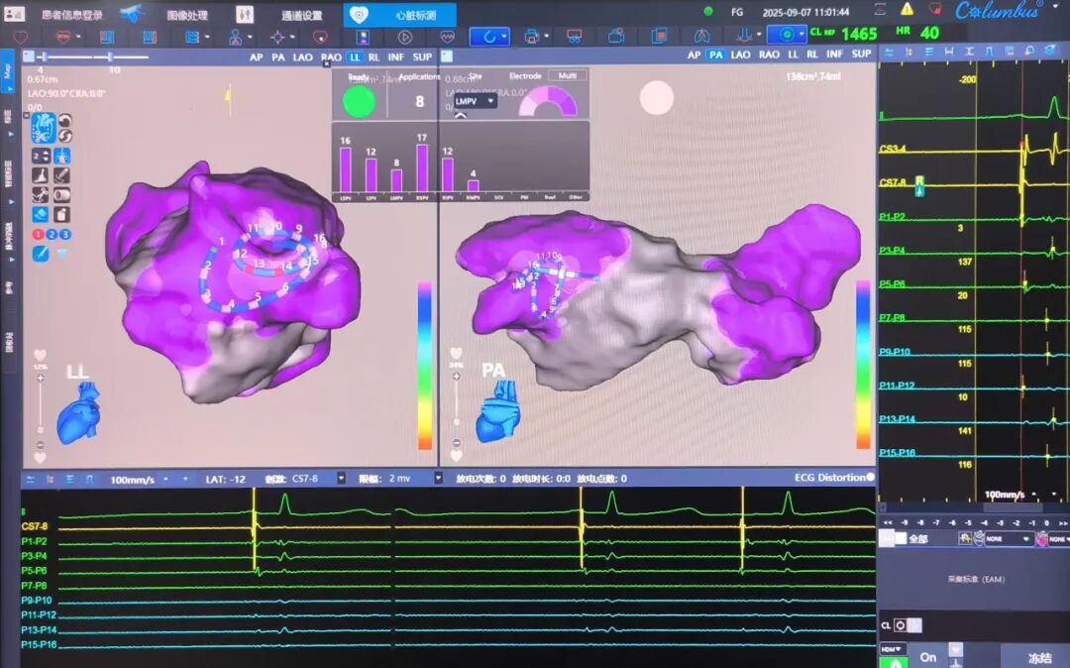Image resolution: width=1070 pixels, height=668 pixels.
Task: Open the LMPV site dropdown
Action: [475, 101]
